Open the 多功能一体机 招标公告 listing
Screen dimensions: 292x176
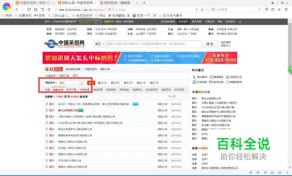[x=72, y=148]
